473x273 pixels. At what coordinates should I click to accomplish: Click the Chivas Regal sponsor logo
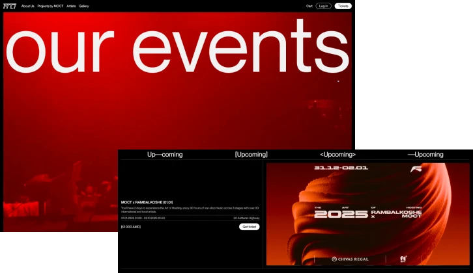click(350, 259)
